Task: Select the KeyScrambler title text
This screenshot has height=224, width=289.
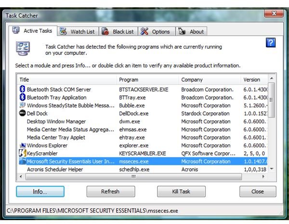Action: (42, 153)
